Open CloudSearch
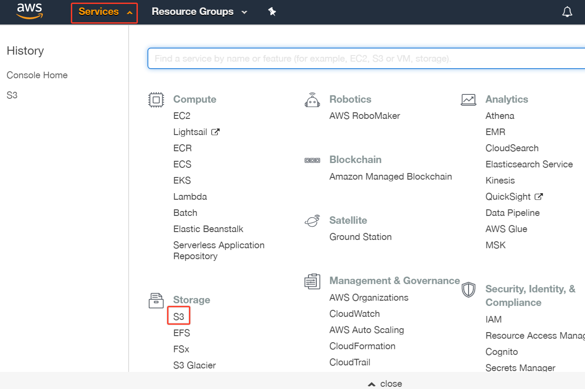The width and height of the screenshot is (585, 389). coord(512,148)
